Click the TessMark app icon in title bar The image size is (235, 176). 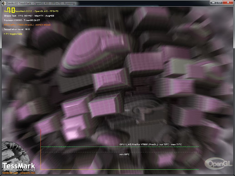pos(4,3)
